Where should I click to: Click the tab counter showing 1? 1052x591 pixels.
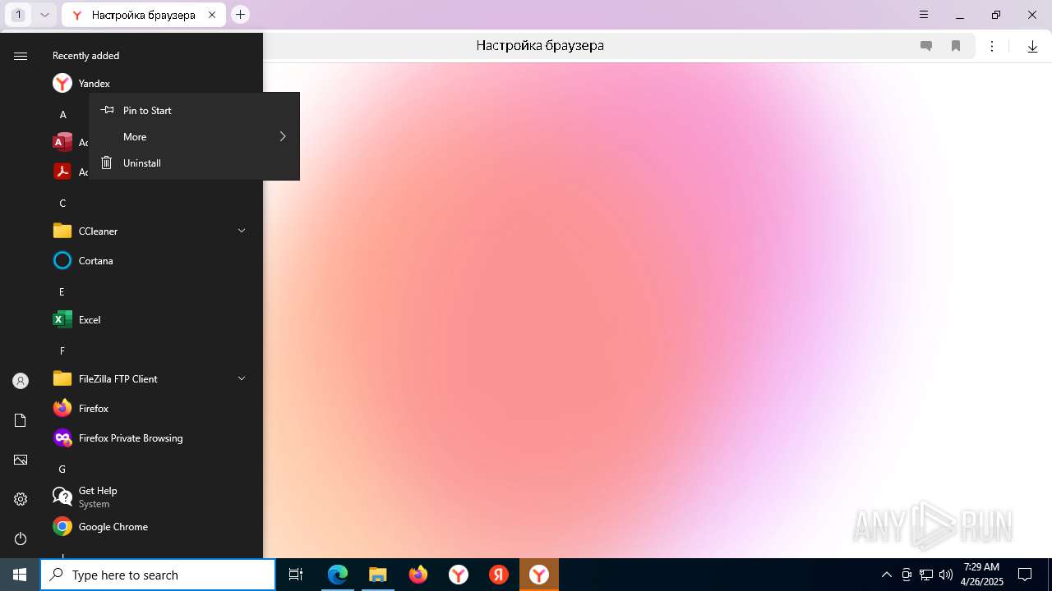[x=18, y=15]
